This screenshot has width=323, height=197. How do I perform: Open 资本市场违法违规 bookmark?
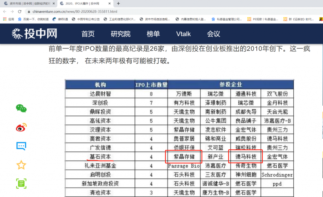tap(155, 19)
